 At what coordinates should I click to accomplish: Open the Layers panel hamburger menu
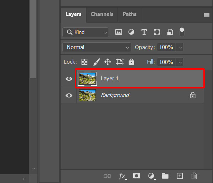(207, 15)
